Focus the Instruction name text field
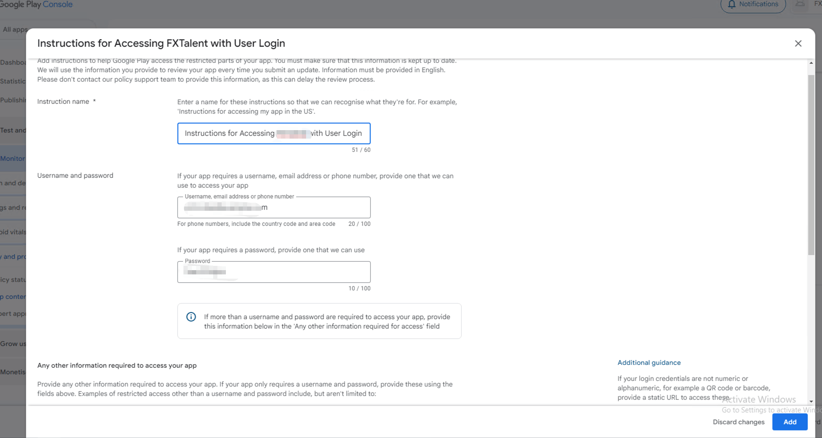The width and height of the screenshot is (822, 438). pos(274,133)
